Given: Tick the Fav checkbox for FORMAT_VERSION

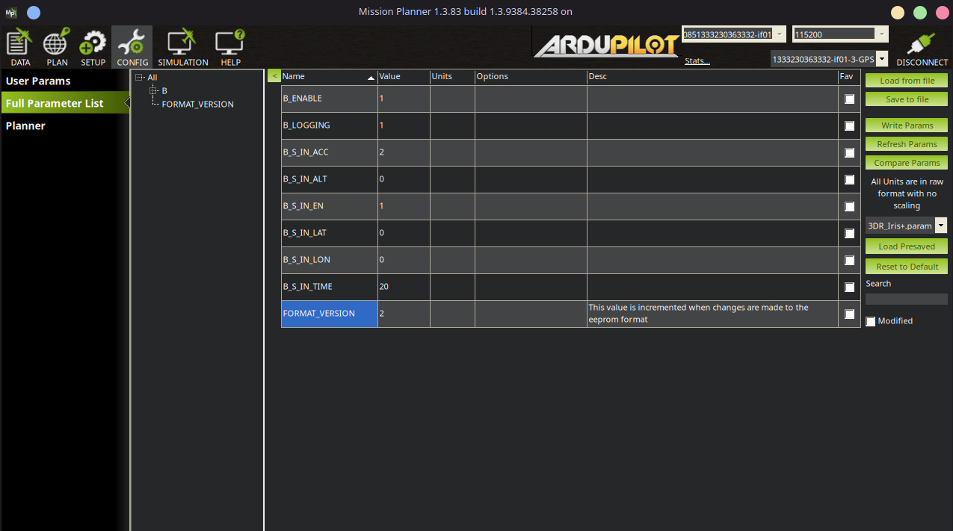Looking at the screenshot, I should [849, 314].
